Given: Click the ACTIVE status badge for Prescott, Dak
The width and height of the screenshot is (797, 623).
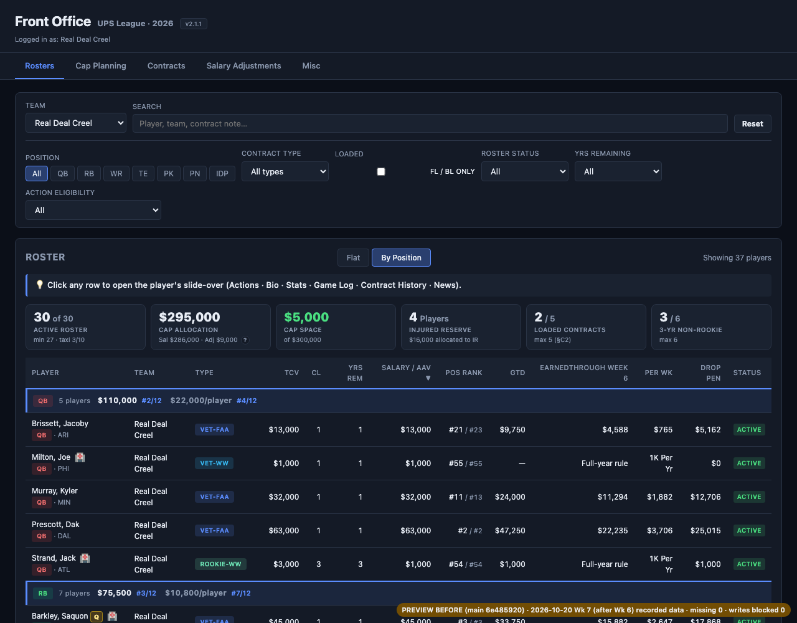Looking at the screenshot, I should 749,530.
